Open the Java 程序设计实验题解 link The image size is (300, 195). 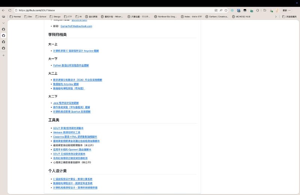[x=66, y=103]
